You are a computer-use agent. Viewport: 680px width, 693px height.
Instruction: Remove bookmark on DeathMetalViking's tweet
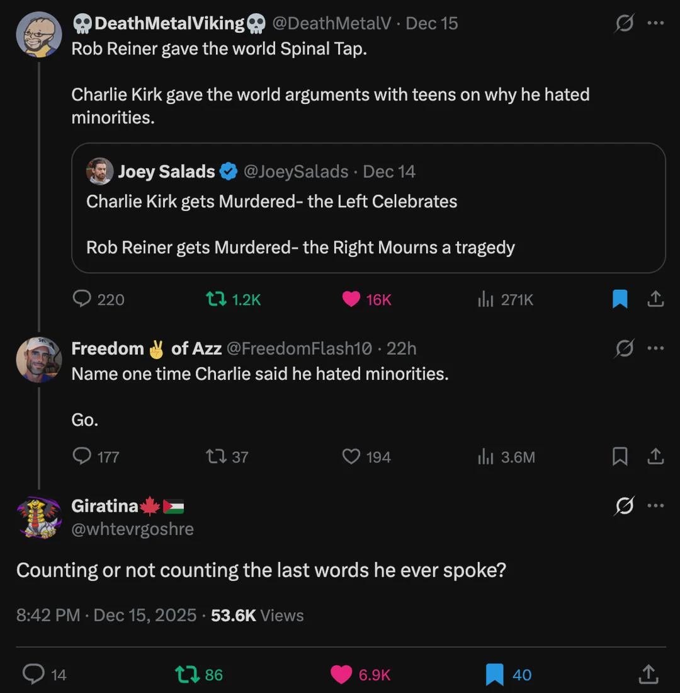[620, 299]
